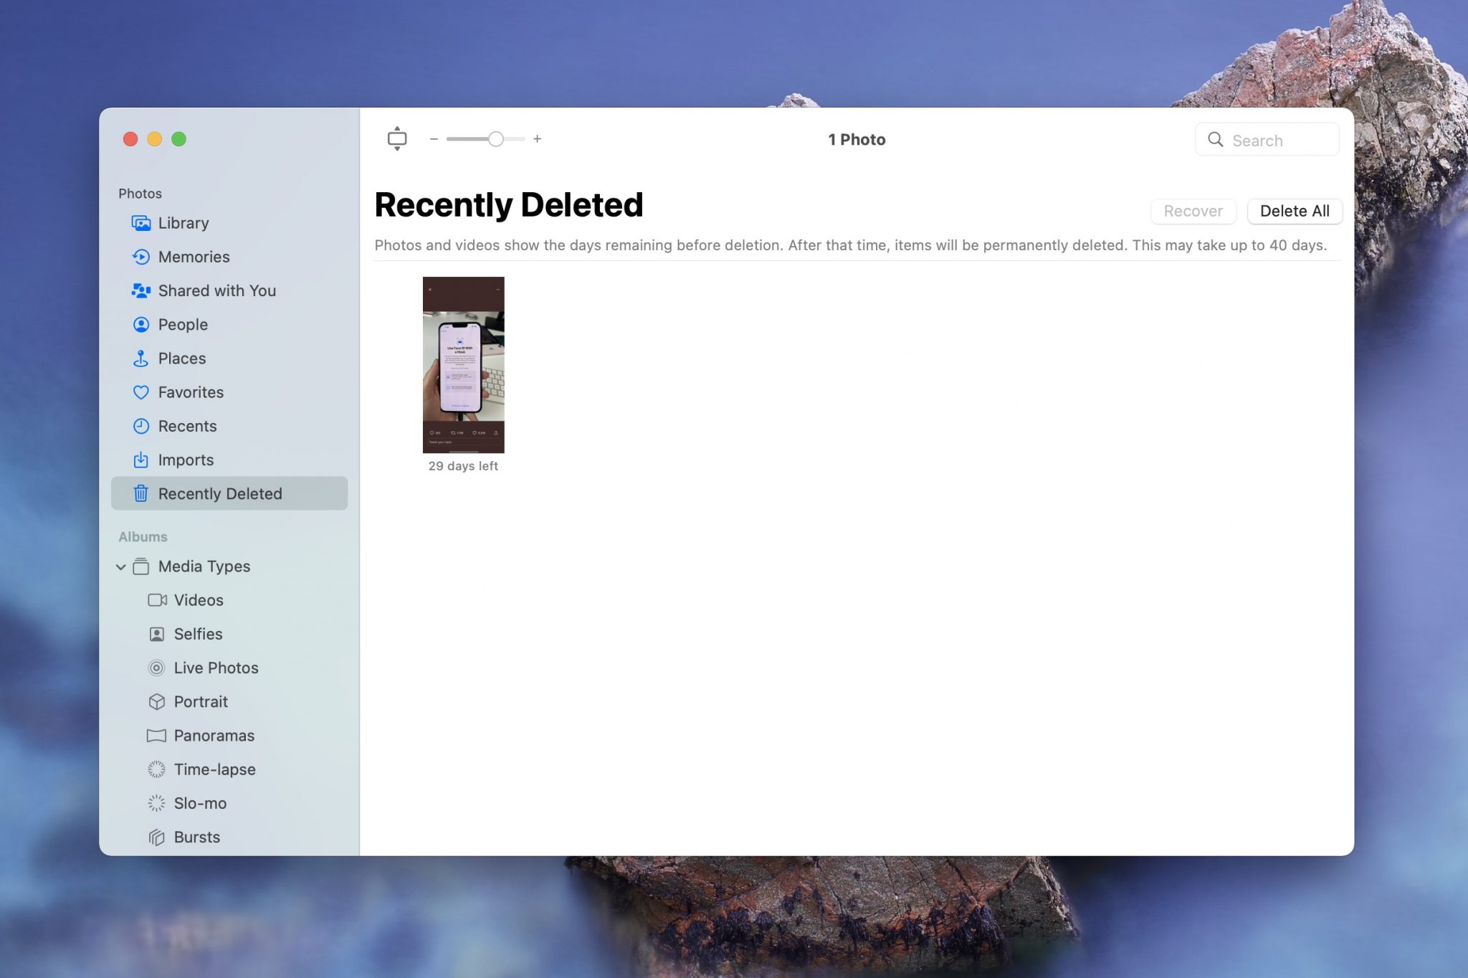Click the magnifying glass search icon
Screen dimensions: 1468x978
[x=1216, y=139]
